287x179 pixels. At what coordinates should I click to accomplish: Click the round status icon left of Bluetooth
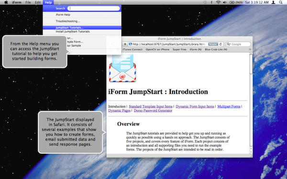(205, 2)
